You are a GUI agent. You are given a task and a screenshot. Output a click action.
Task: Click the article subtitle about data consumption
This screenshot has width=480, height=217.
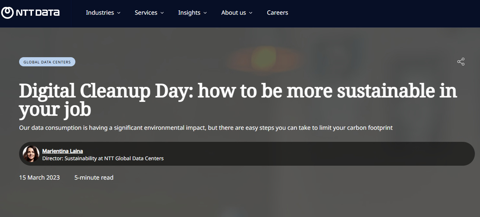(206, 128)
